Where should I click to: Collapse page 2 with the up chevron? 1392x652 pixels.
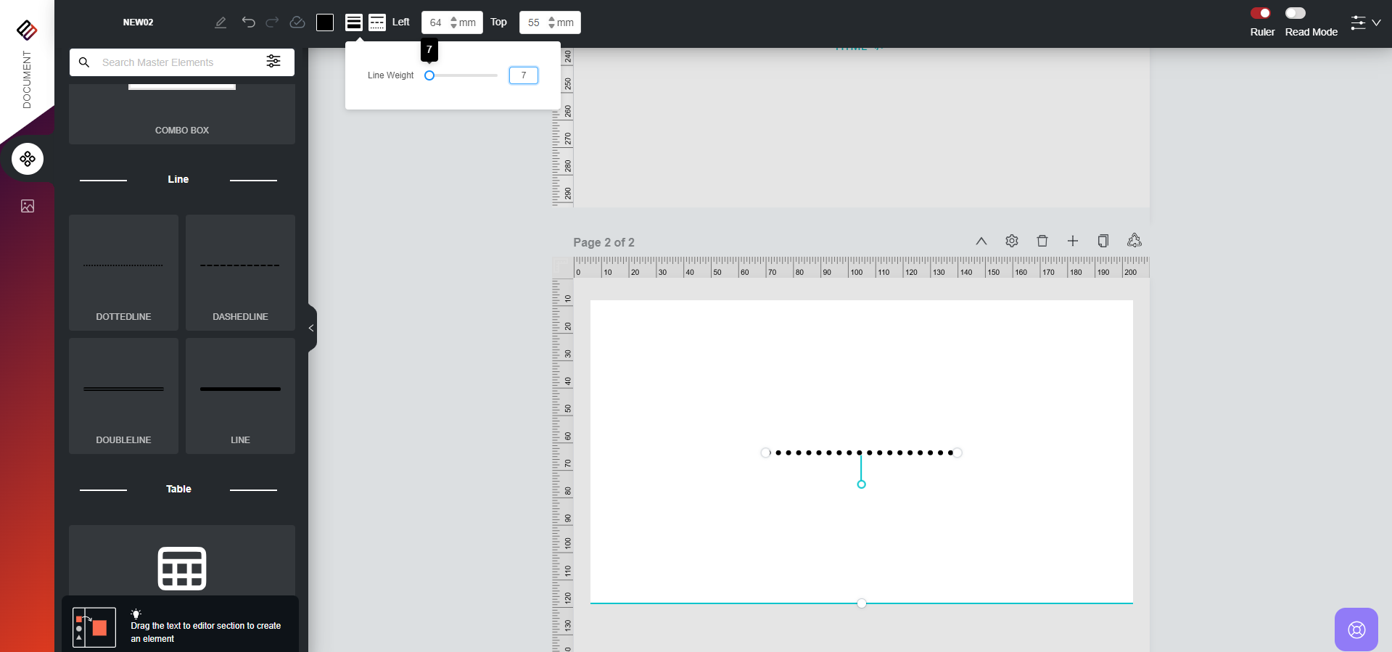click(981, 241)
